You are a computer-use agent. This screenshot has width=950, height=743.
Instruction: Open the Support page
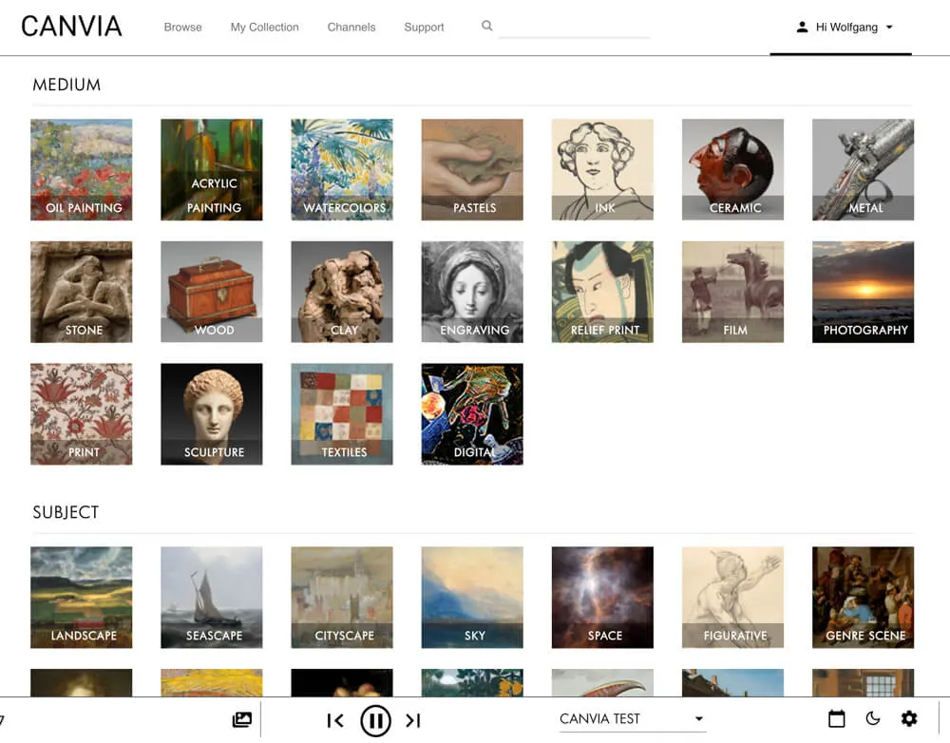[424, 28]
